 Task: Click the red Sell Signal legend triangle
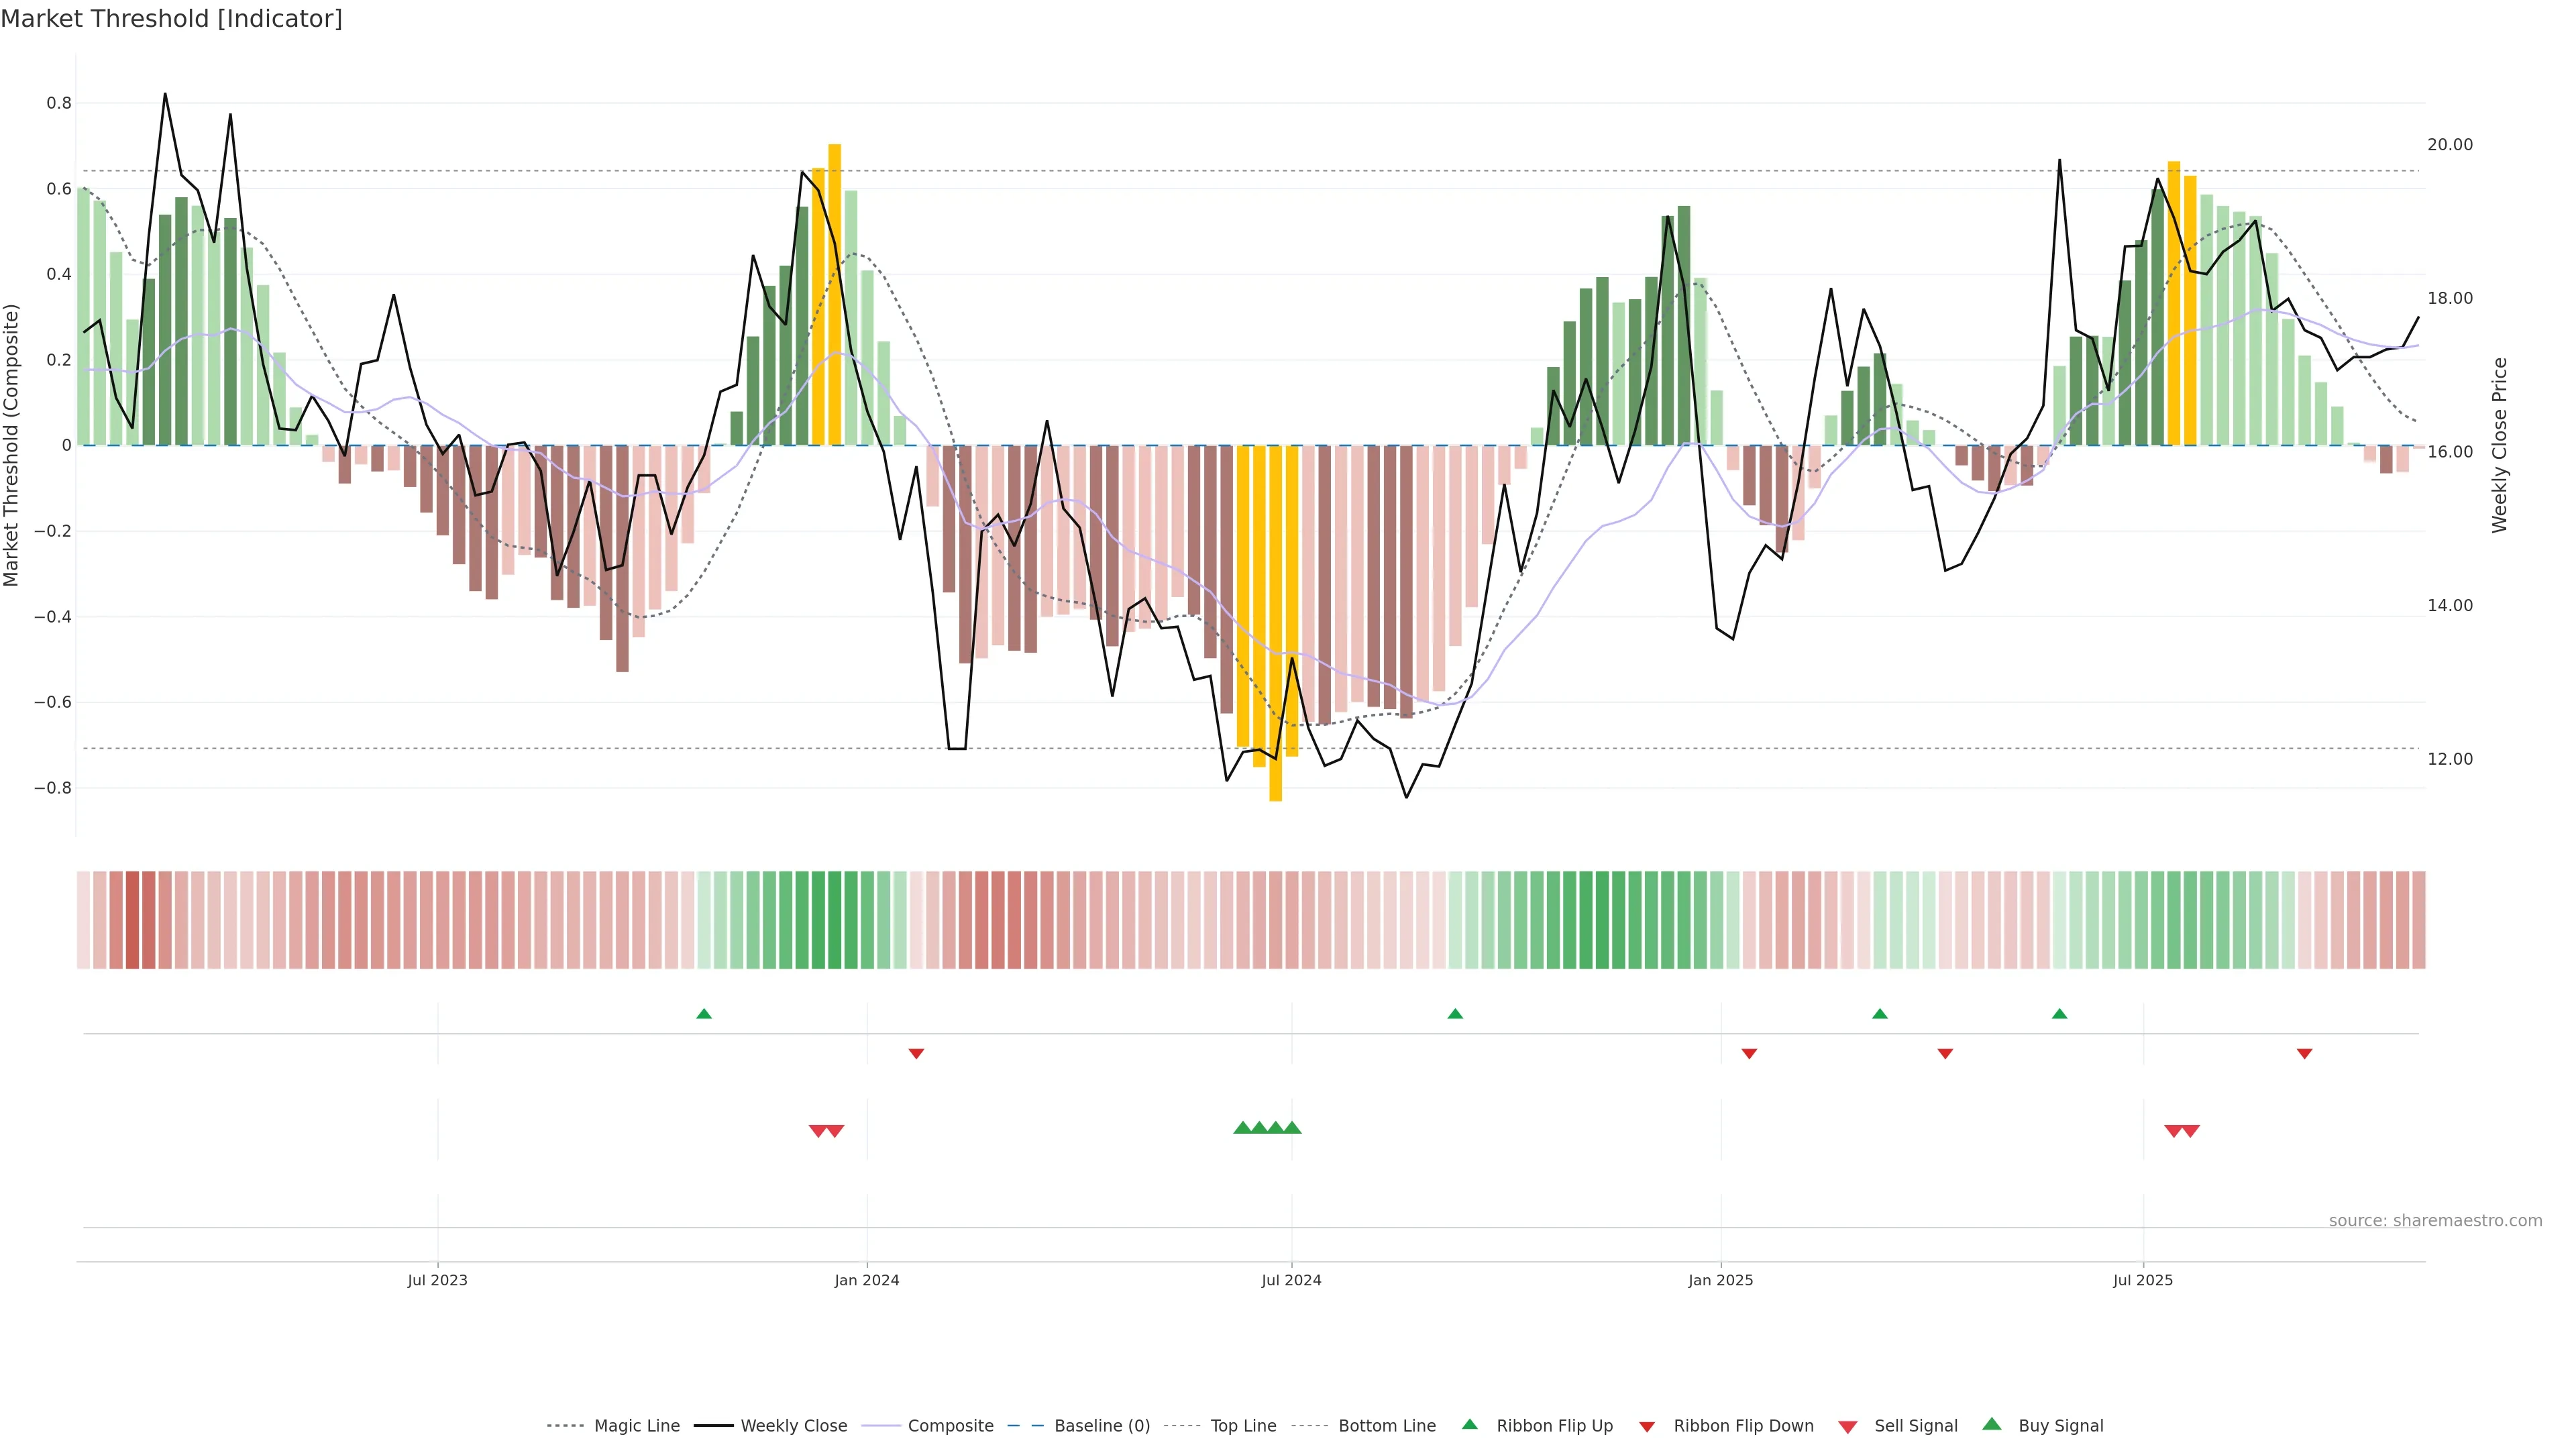tap(1847, 1426)
